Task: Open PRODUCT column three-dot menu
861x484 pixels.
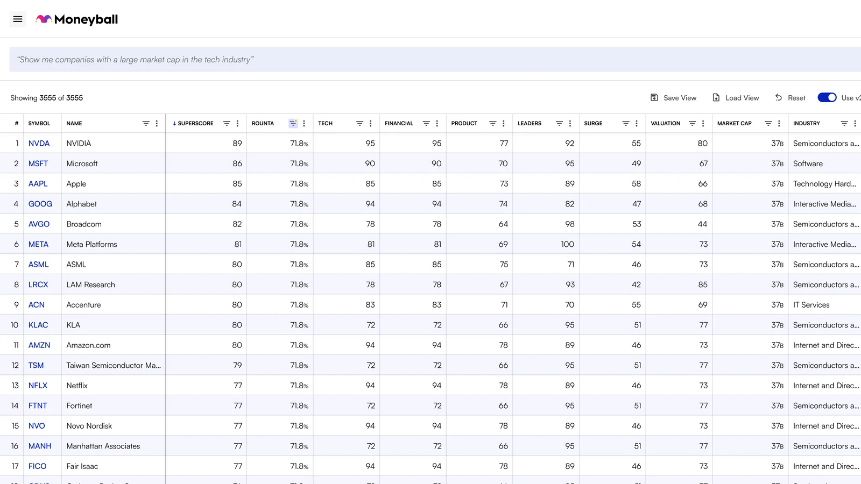Action: tap(504, 124)
